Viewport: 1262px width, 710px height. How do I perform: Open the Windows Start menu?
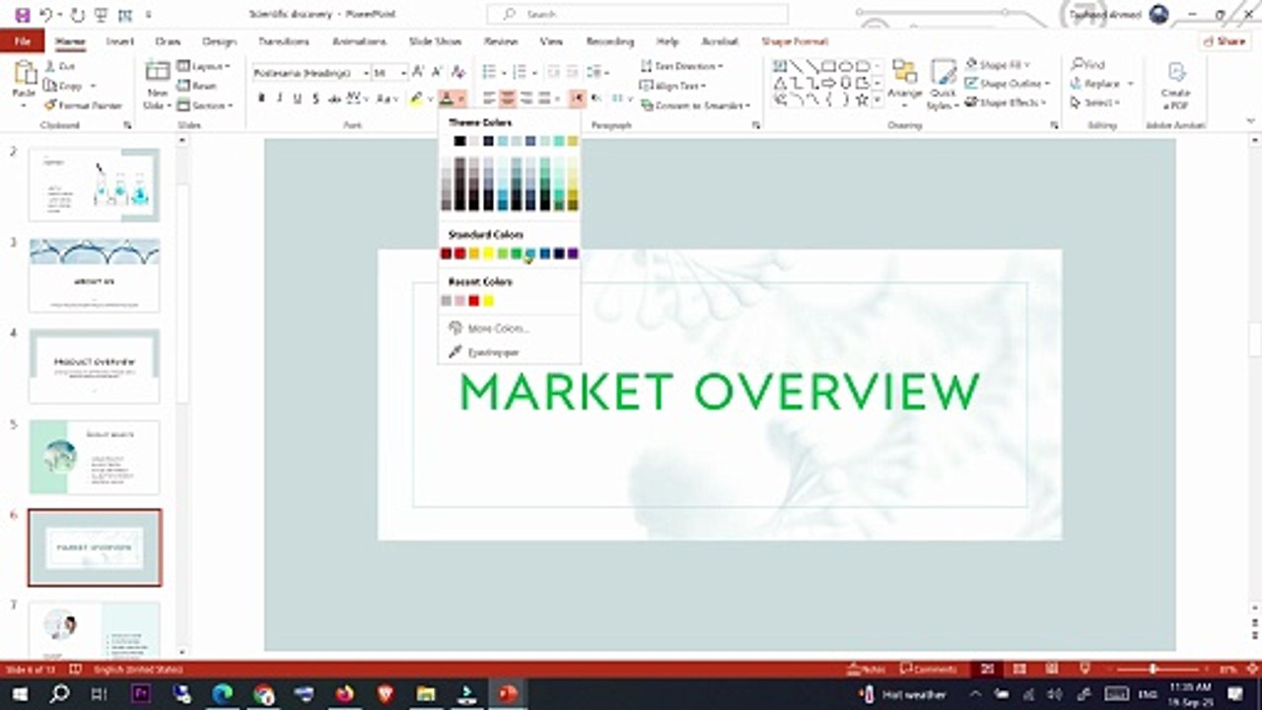click(19, 694)
